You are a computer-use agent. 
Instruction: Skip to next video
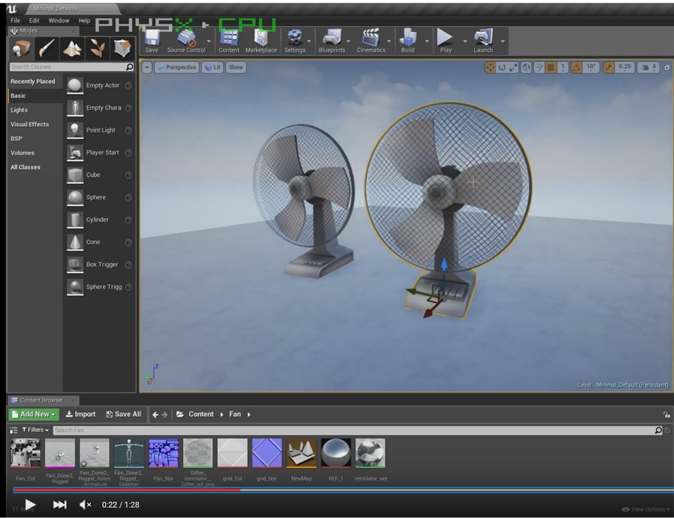coord(59,505)
